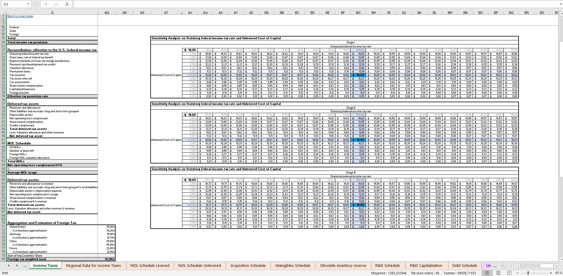The width and height of the screenshot is (563, 276).
Task: Switch to Page Break Preview icon
Action: (509, 273)
